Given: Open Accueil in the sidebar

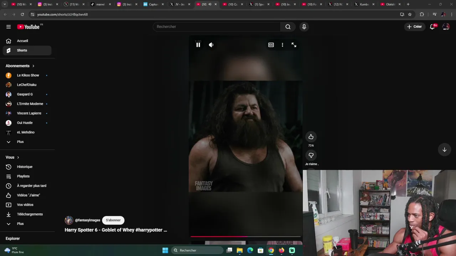Looking at the screenshot, I should [x=27, y=41].
